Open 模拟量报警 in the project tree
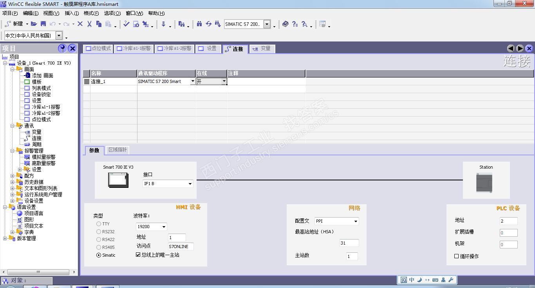This screenshot has width=535, height=288. pyautogui.click(x=43, y=157)
